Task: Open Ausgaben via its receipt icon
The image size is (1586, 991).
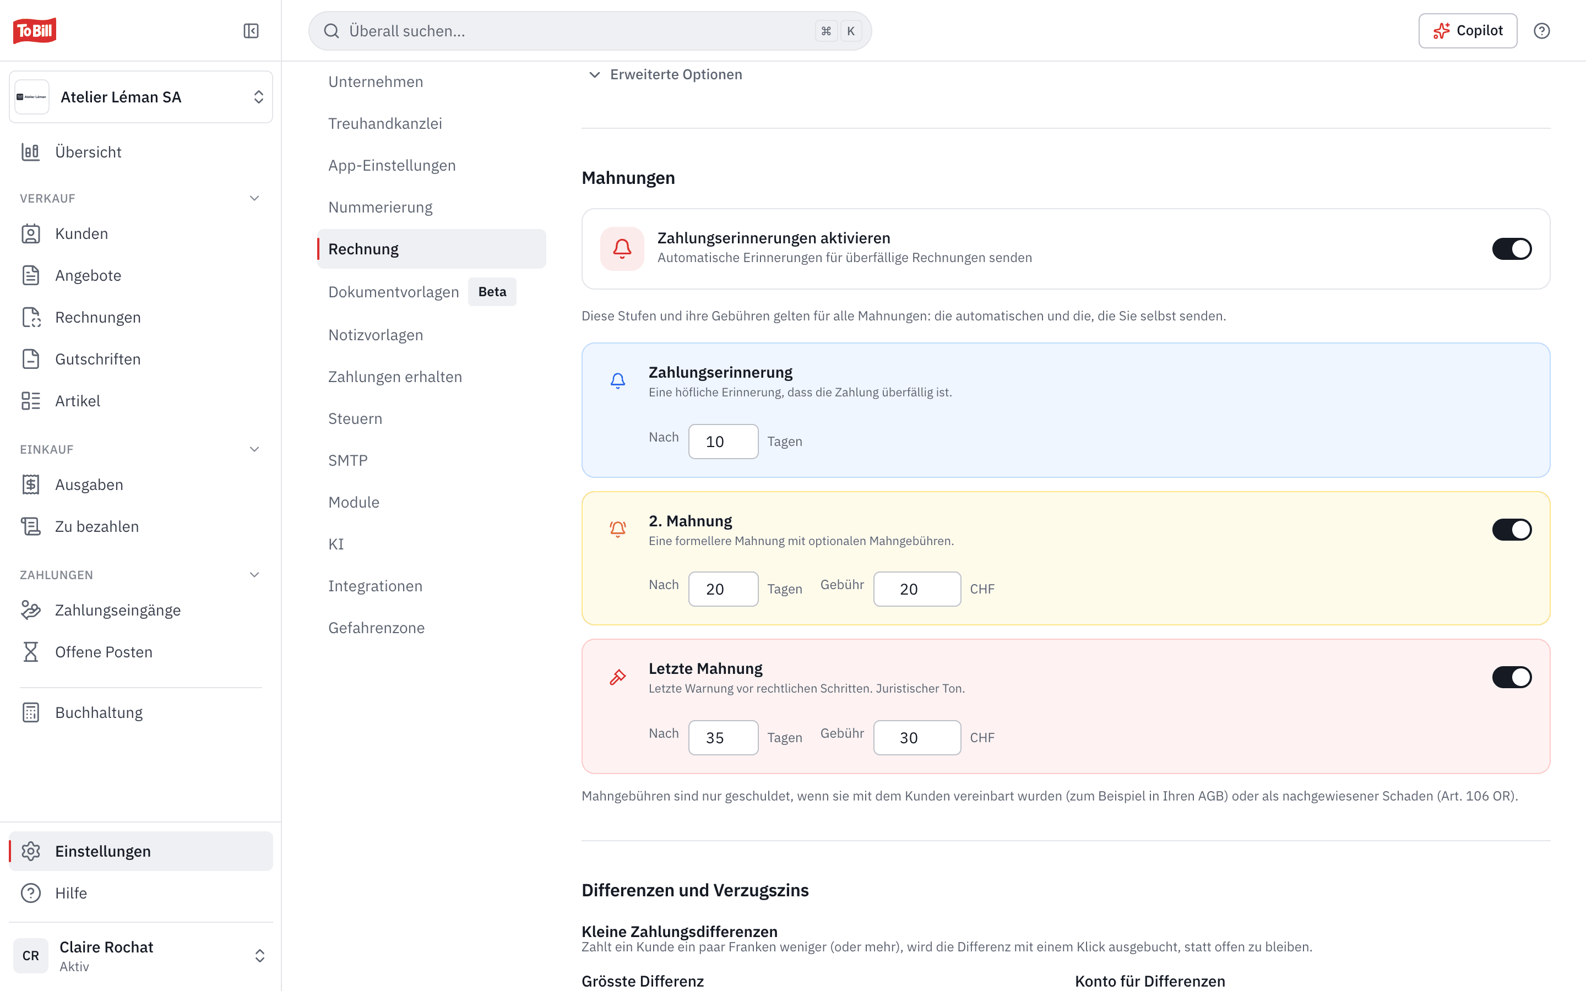Action: coord(31,484)
